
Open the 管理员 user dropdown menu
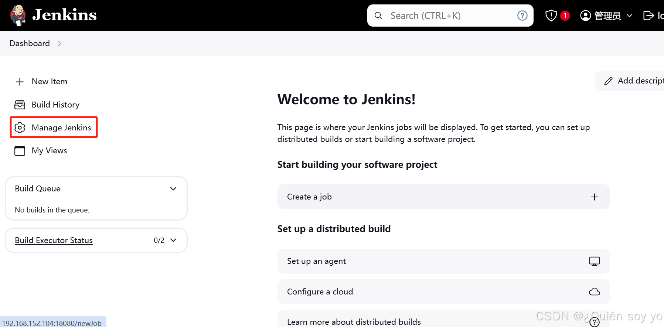coord(606,16)
